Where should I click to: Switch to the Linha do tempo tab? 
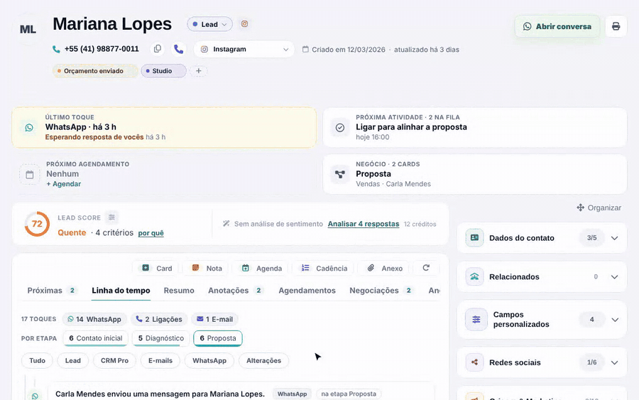pyautogui.click(x=121, y=291)
